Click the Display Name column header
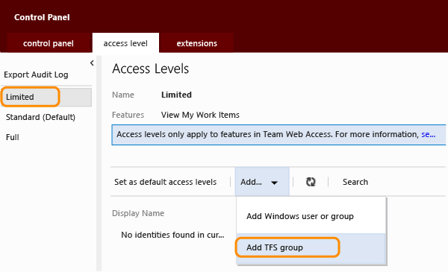The image size is (448, 272). coord(138,213)
